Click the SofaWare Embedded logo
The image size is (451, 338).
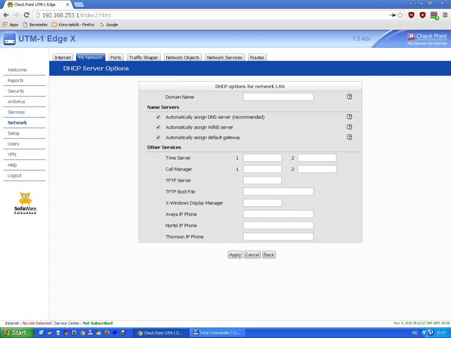coord(25,203)
